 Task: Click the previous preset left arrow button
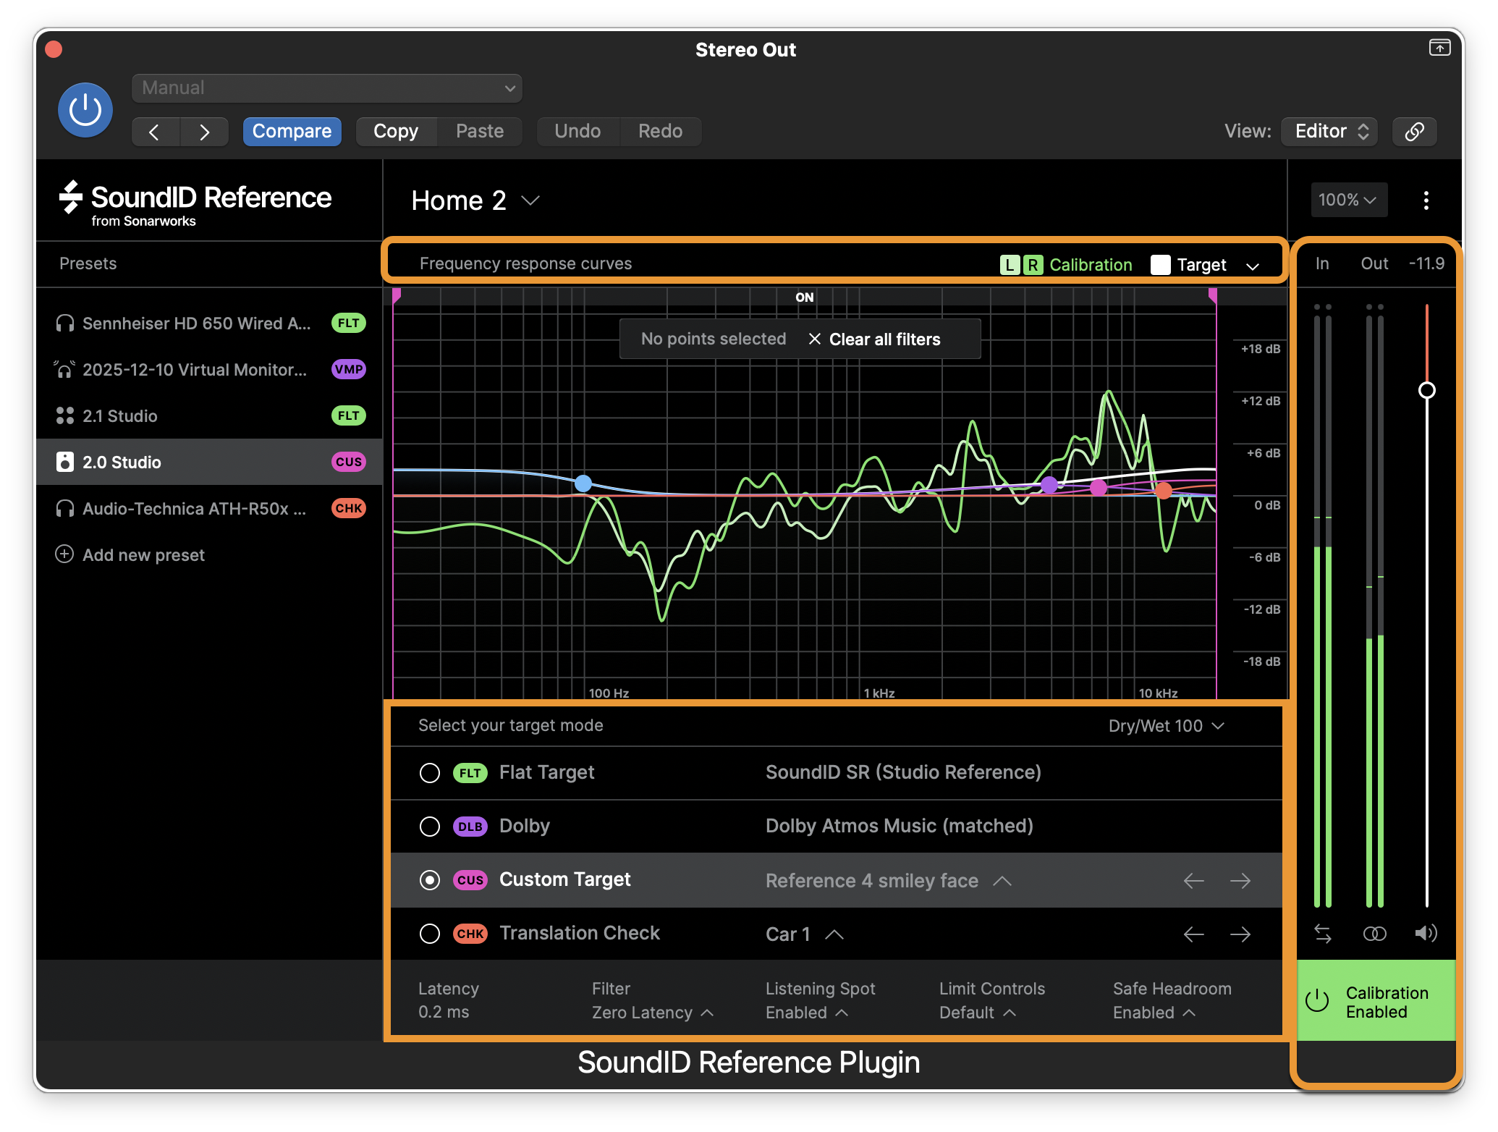click(155, 132)
